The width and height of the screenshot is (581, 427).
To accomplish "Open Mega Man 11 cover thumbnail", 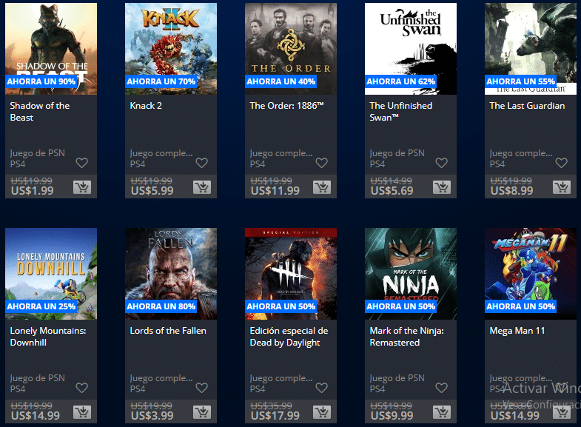I will 531,274.
